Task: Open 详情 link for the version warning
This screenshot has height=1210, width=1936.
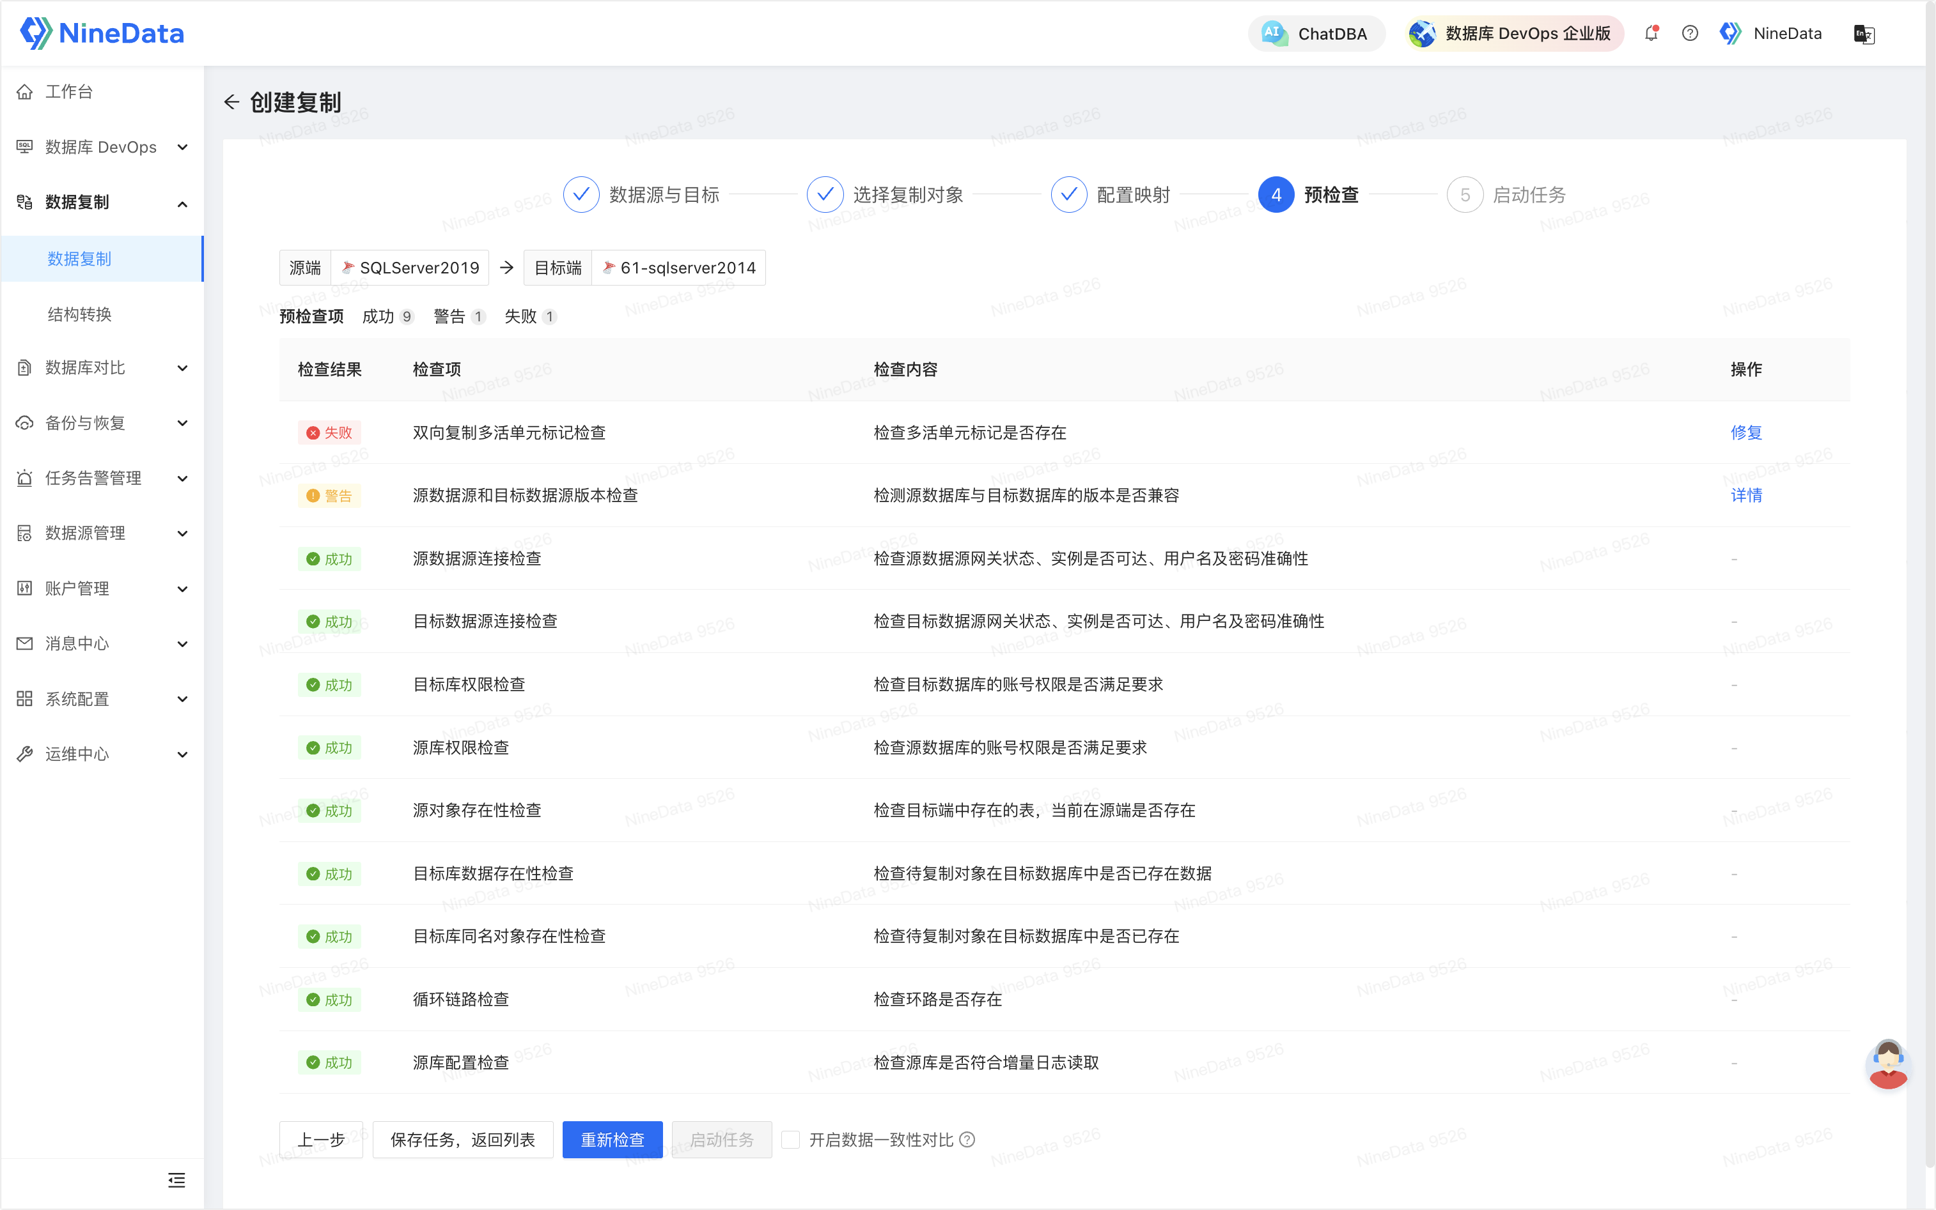Action: coord(1745,495)
